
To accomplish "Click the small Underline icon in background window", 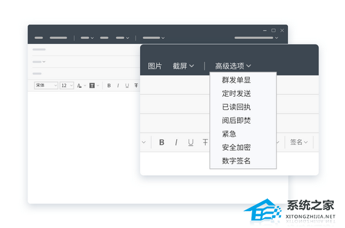I will click(x=127, y=85).
